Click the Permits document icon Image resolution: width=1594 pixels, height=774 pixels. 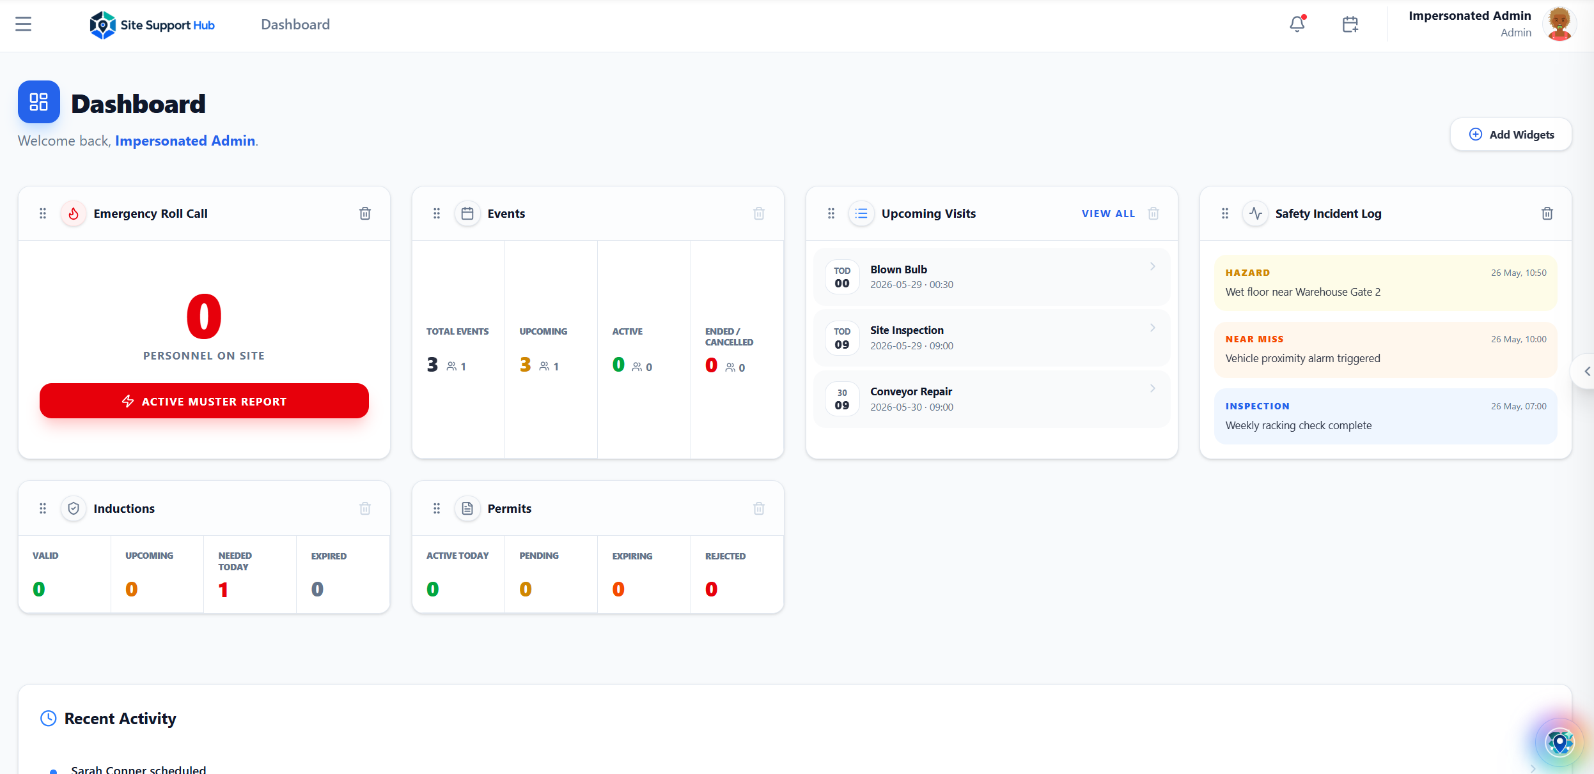click(x=467, y=508)
